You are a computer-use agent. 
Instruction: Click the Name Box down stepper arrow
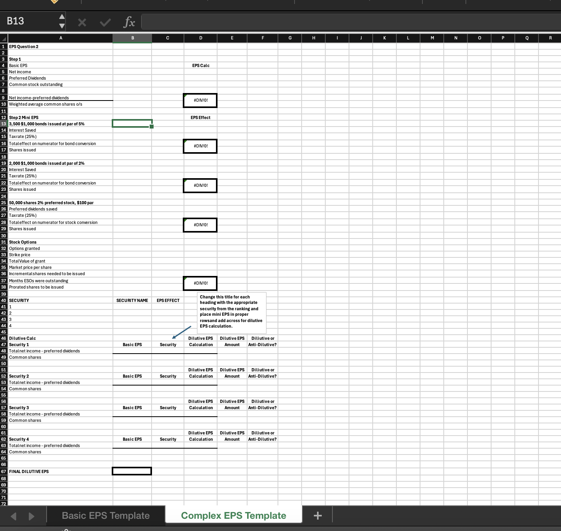(62, 26)
